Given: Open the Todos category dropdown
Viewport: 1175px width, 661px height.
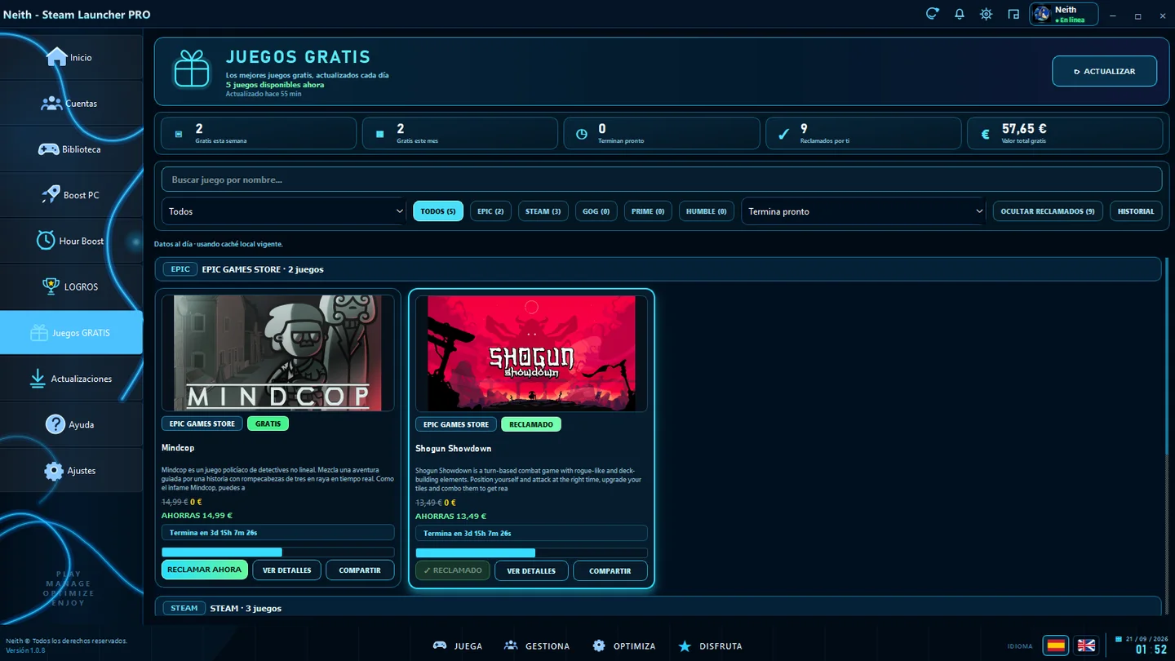Looking at the screenshot, I should [284, 211].
